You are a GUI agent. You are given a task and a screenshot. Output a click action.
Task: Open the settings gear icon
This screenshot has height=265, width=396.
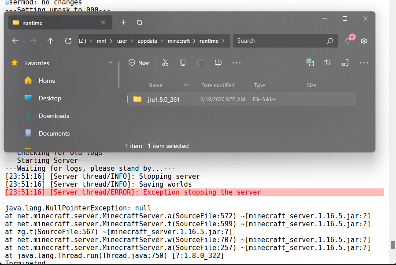[364, 41]
